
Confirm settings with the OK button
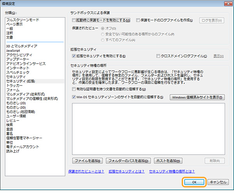coord(194,182)
